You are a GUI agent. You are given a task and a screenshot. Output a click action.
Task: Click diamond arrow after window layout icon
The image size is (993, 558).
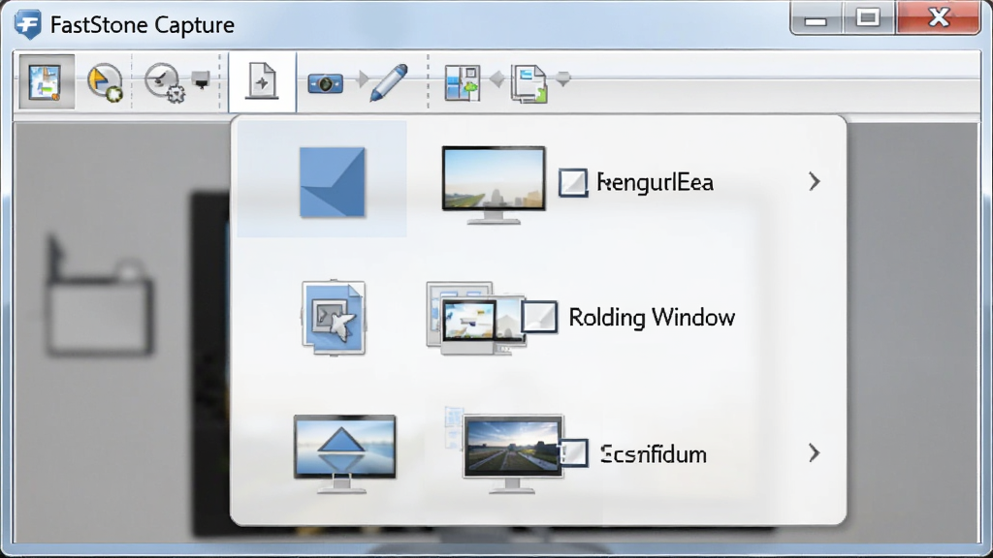[497, 79]
